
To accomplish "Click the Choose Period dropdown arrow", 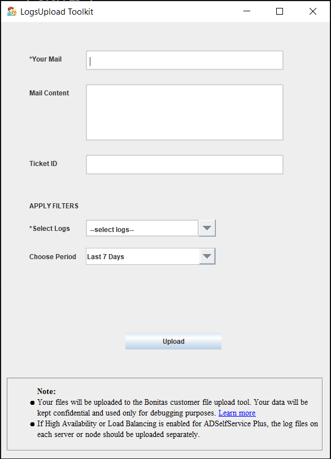I will (207, 256).
